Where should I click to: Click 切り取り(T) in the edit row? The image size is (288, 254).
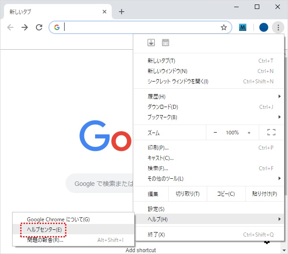click(188, 194)
